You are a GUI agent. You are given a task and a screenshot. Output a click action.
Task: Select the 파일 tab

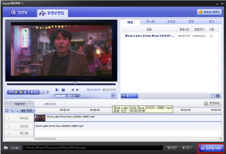[130, 22]
